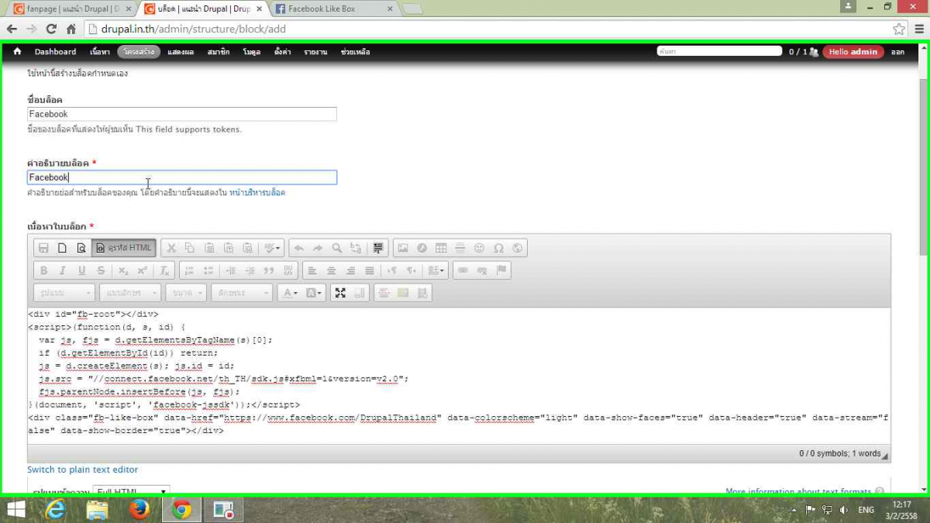Open the language direction dropdown in the toolbar
Screen dimensions: 930x523
click(437, 270)
